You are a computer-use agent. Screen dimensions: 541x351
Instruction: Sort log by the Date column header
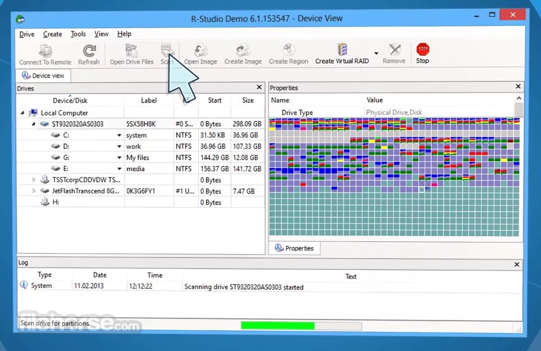coord(100,275)
